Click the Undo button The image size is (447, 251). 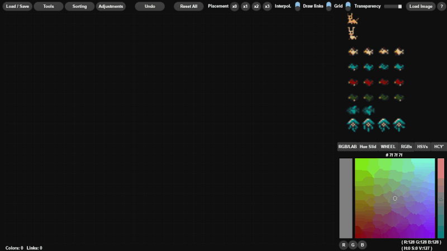coord(150,6)
